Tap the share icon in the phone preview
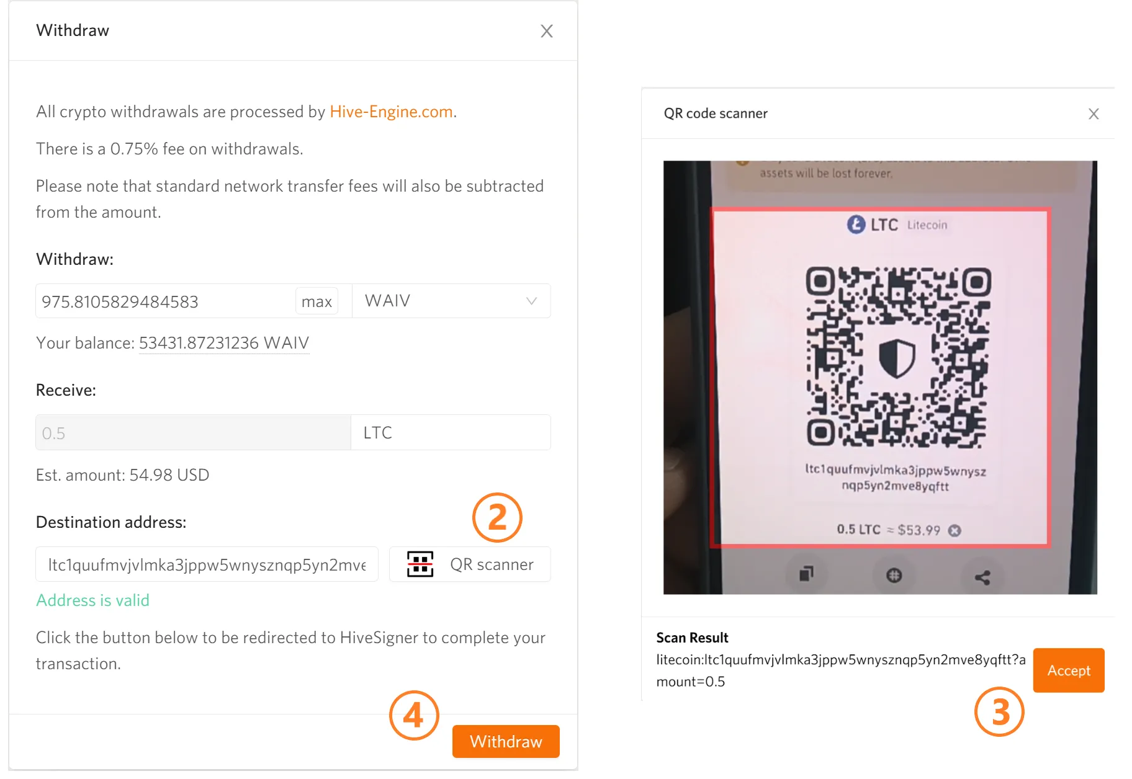 (982, 577)
